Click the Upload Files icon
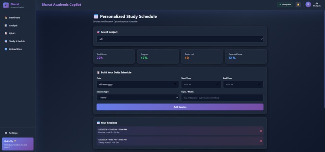Image resolution: width=325 pixels, height=152 pixels. click(x=6, y=49)
